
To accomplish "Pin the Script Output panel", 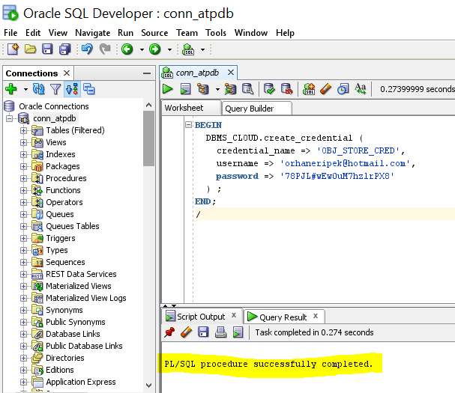I will coord(170,332).
